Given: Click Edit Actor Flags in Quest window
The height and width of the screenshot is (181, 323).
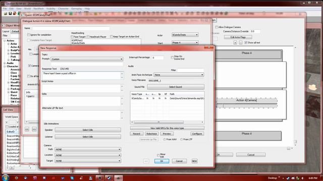Looking at the screenshot, I should pos(238,37).
